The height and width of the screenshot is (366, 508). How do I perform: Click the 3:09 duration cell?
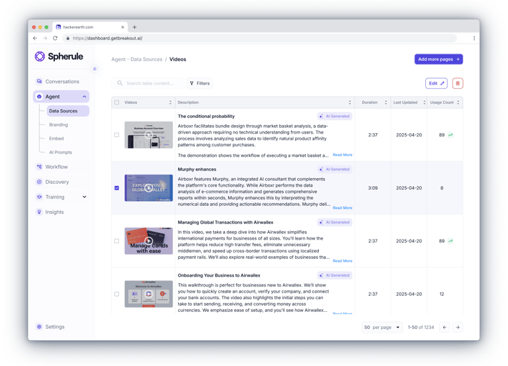pos(373,188)
